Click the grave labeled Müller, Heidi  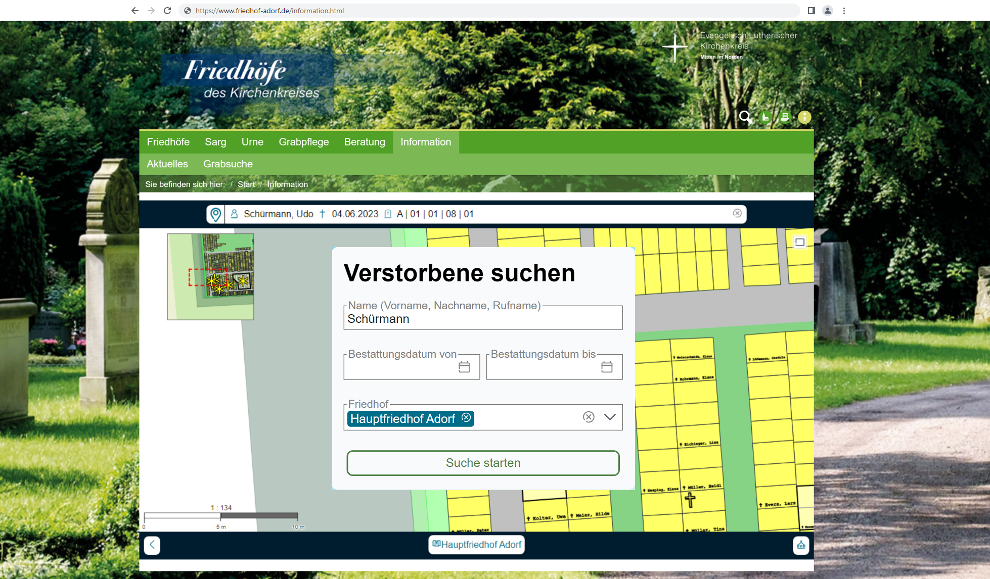point(702,487)
